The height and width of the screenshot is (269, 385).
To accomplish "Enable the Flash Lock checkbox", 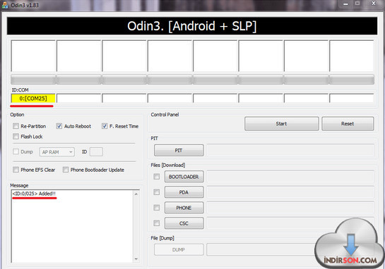I will click(16, 137).
